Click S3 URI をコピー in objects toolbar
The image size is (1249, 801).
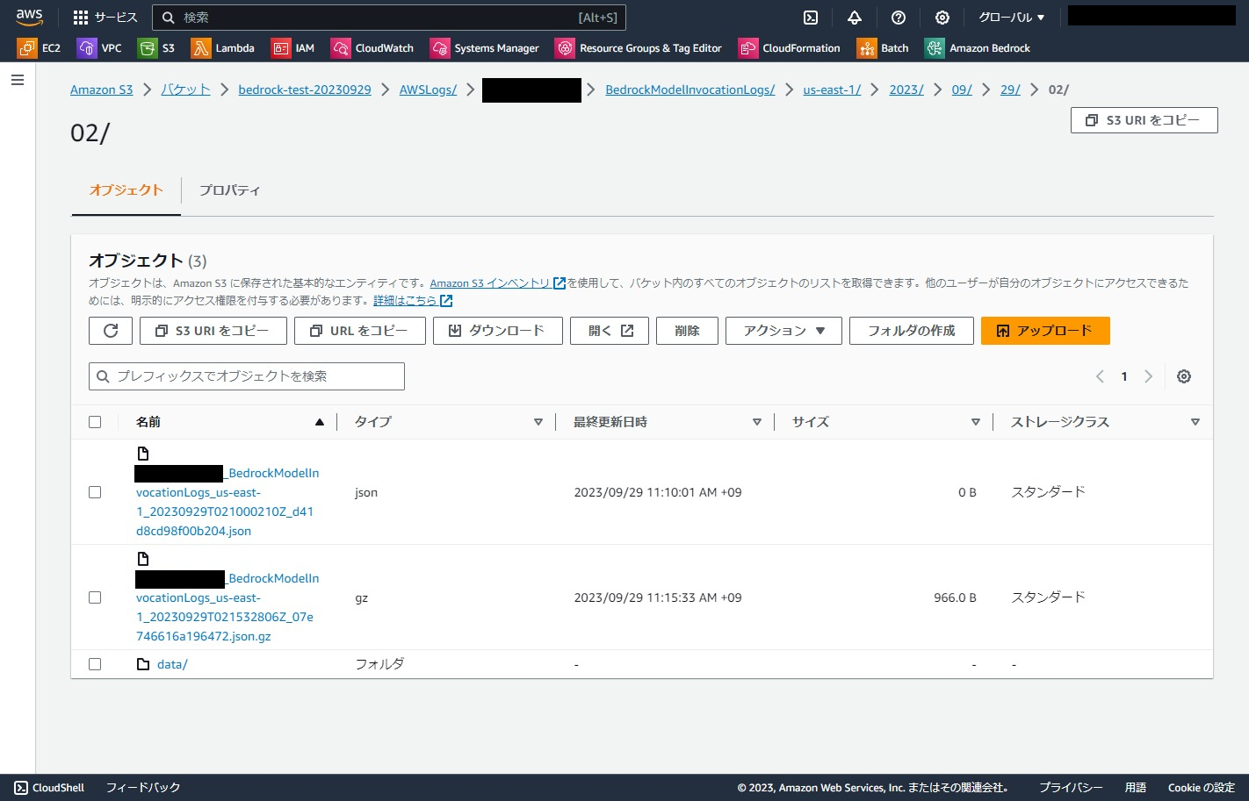point(213,331)
